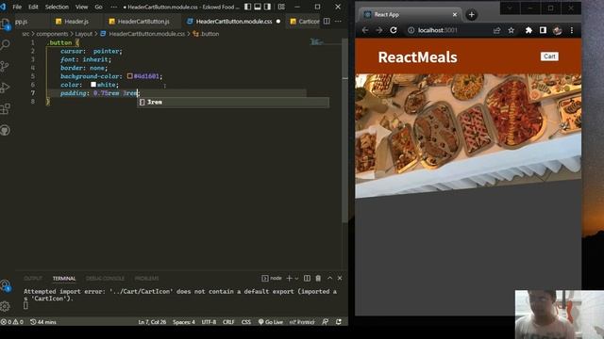Switch to CartIcon editor tab
The height and width of the screenshot is (339, 604).
point(305,22)
